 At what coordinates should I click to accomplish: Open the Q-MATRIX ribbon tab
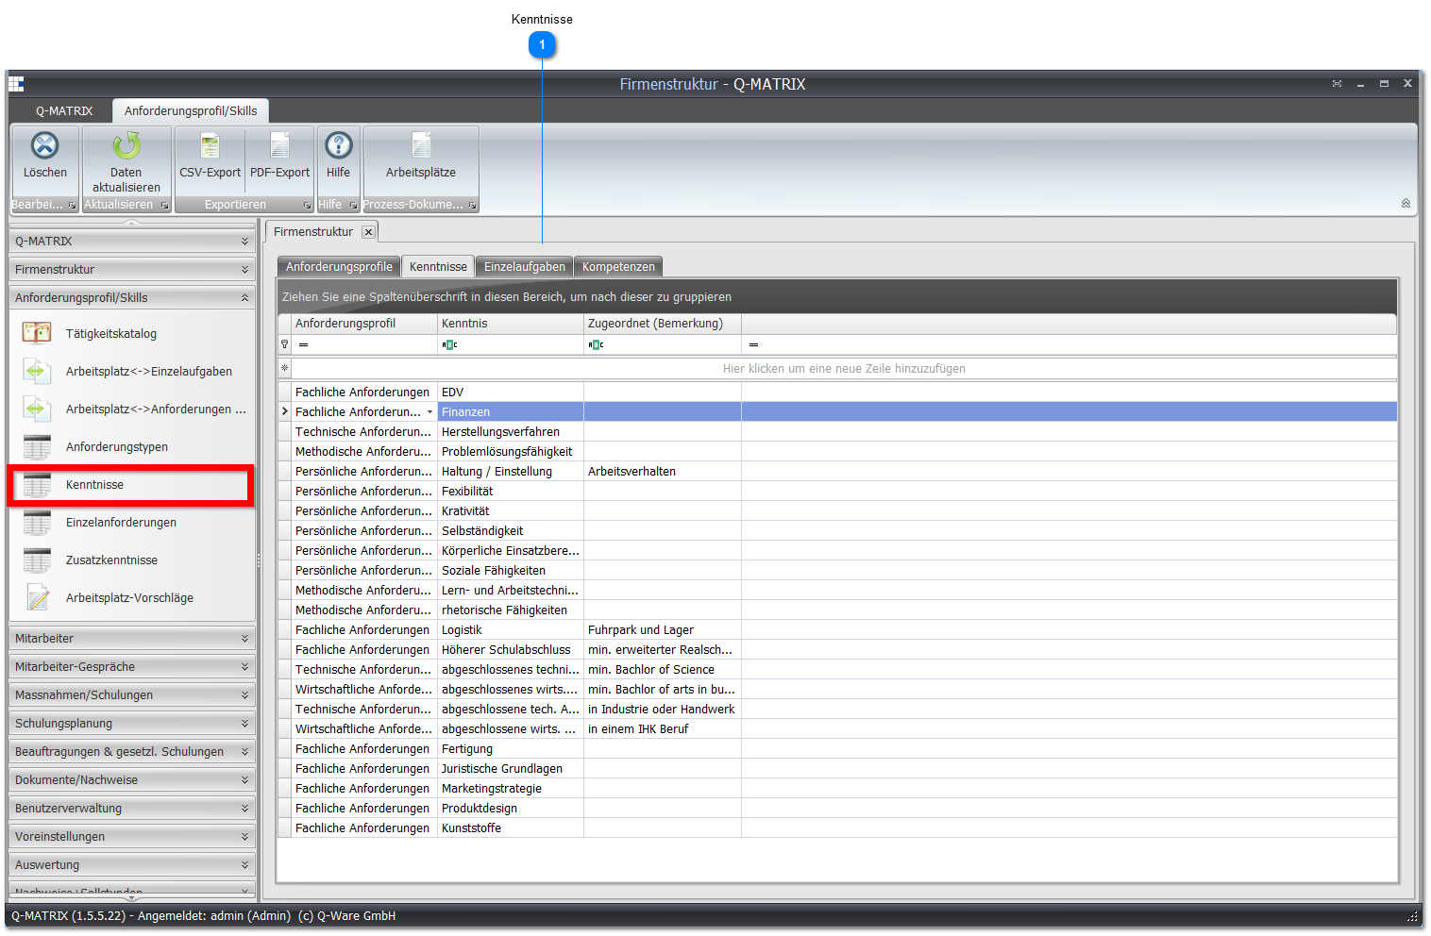pos(64,111)
